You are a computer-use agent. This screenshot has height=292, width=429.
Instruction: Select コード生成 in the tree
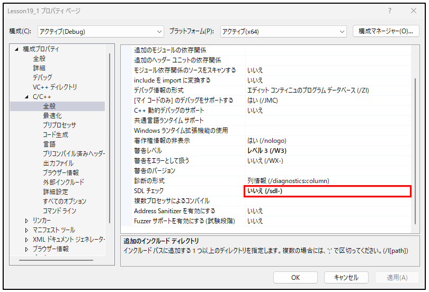coord(55,135)
